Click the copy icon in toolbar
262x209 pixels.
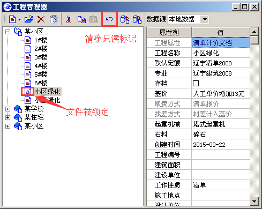point(81,19)
